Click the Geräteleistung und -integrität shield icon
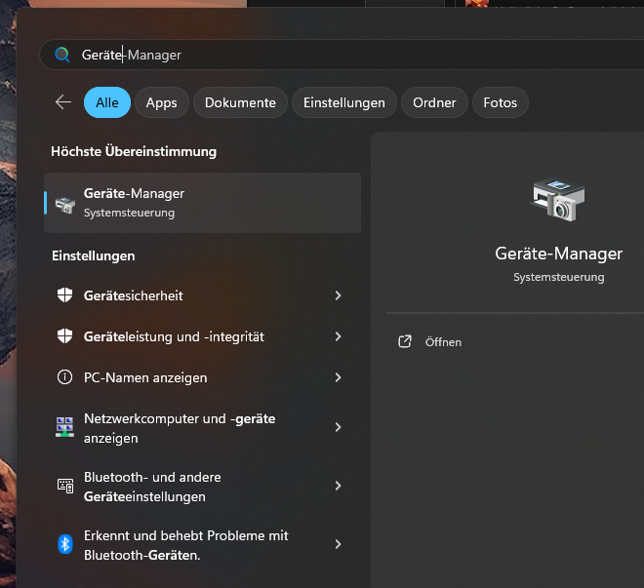This screenshot has width=644, height=588. [x=65, y=336]
